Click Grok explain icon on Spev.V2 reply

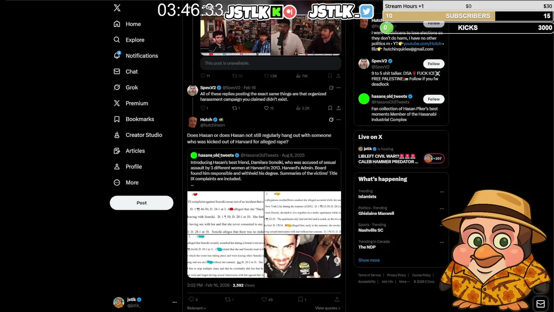coord(331,88)
